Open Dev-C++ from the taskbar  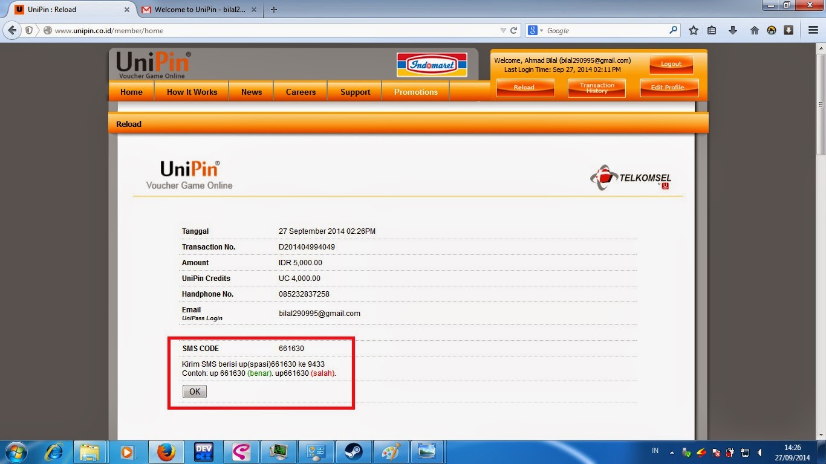(x=203, y=452)
